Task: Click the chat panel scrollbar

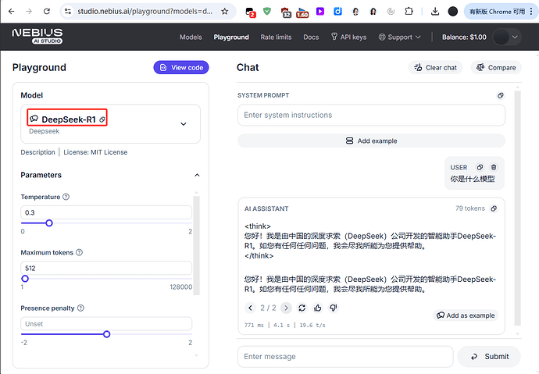Action: click(x=517, y=208)
